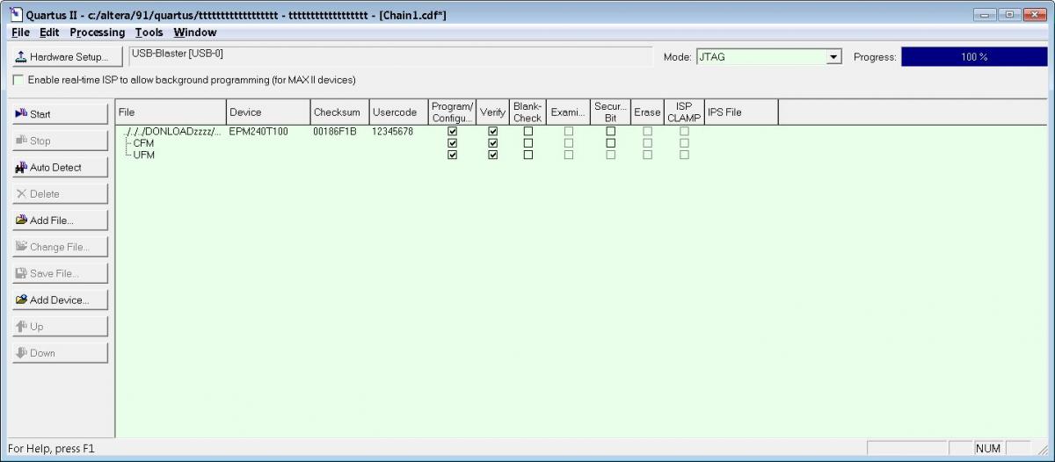The width and height of the screenshot is (1055, 462).
Task: Toggle Program/Configure for CFM row
Action: 453,143
